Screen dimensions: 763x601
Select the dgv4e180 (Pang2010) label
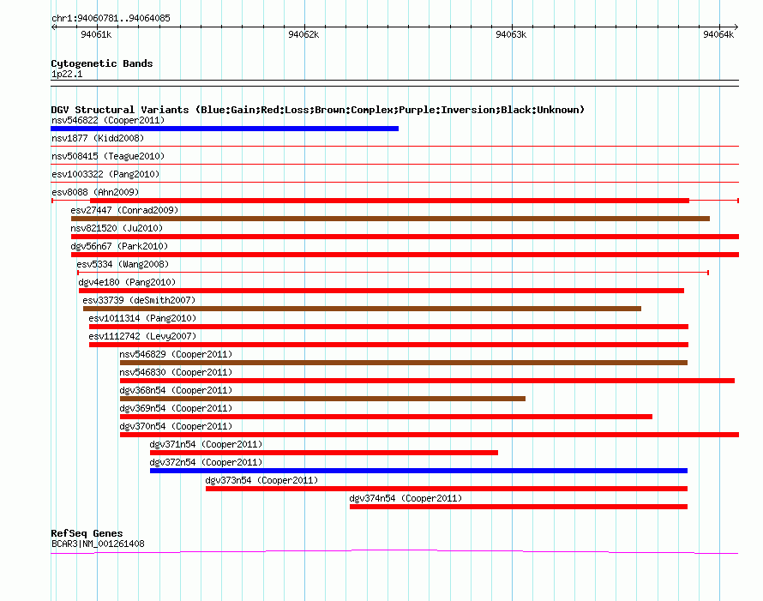point(127,282)
